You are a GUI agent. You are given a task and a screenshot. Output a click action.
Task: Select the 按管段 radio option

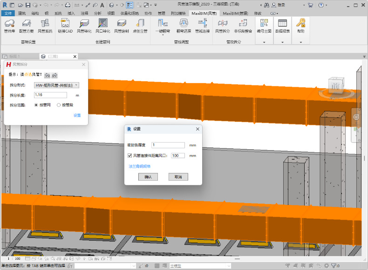tap(59, 105)
